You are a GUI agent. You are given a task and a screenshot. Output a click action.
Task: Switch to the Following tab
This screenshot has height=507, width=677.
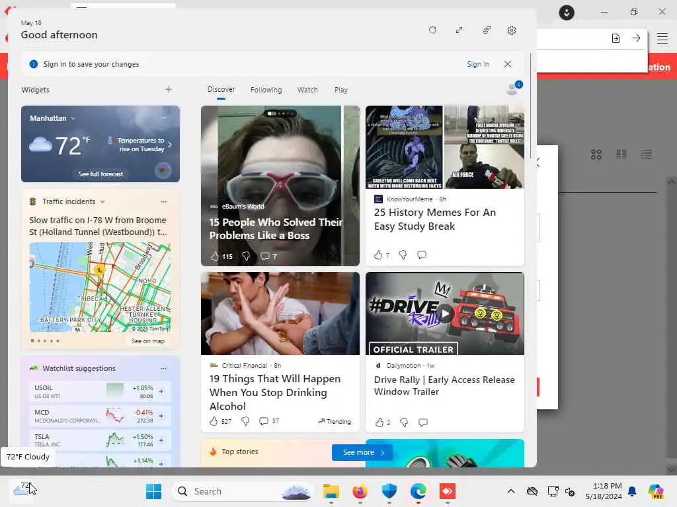click(x=266, y=90)
